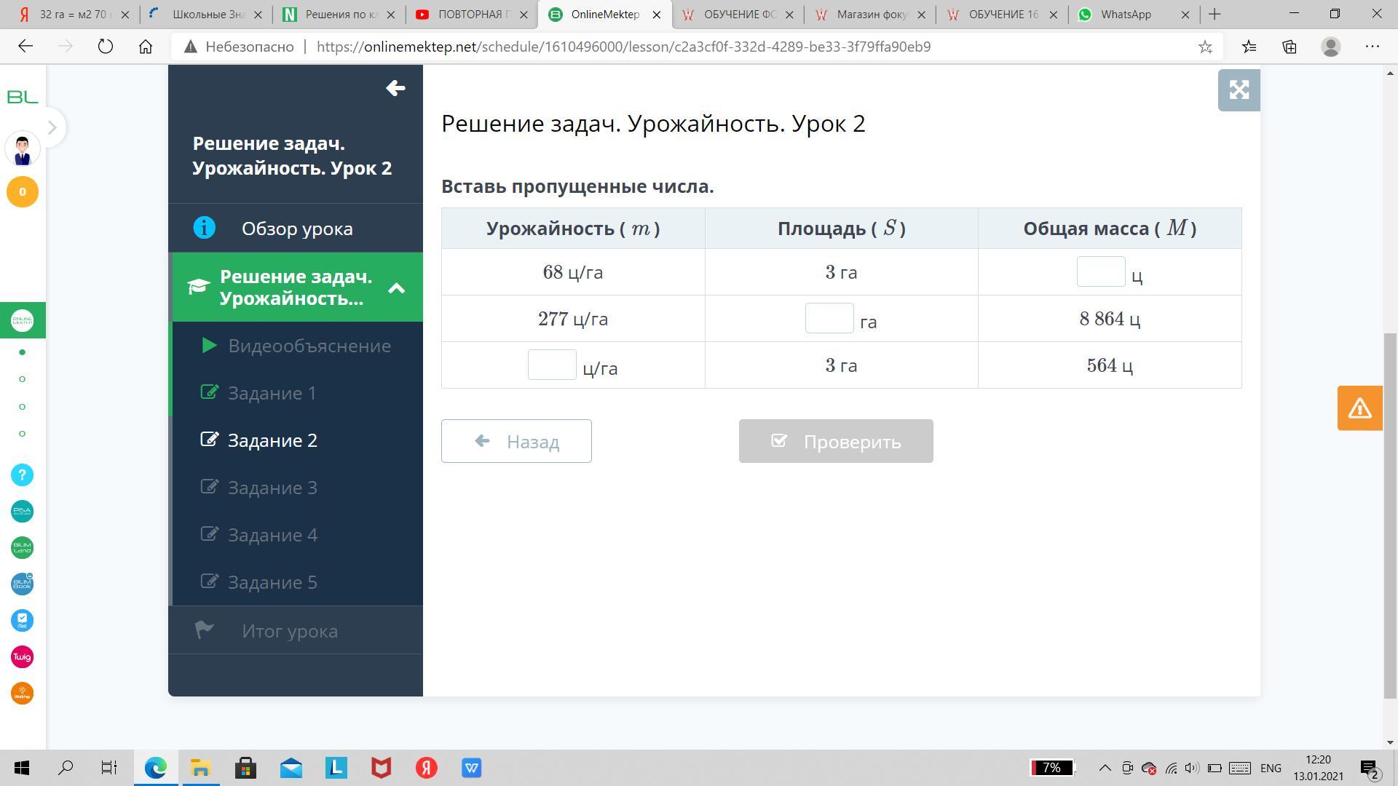This screenshot has height=786, width=1398.
Task: Show hidden system tray icons
Action: (1105, 768)
